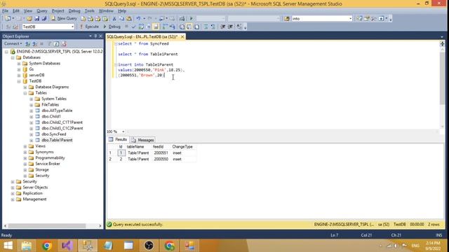Expand the Views folder node
449x252 pixels.
coord(25,146)
